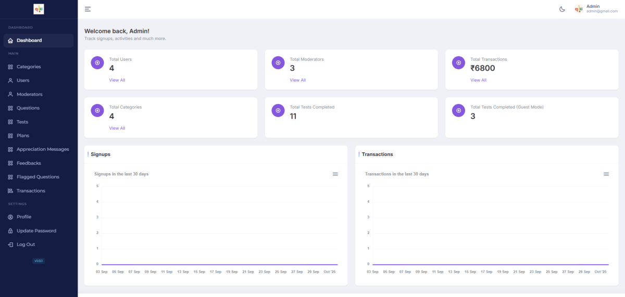Screen dimensions: 625x297
Task: Click the Transactions icon in sidebar
Action: [10, 191]
